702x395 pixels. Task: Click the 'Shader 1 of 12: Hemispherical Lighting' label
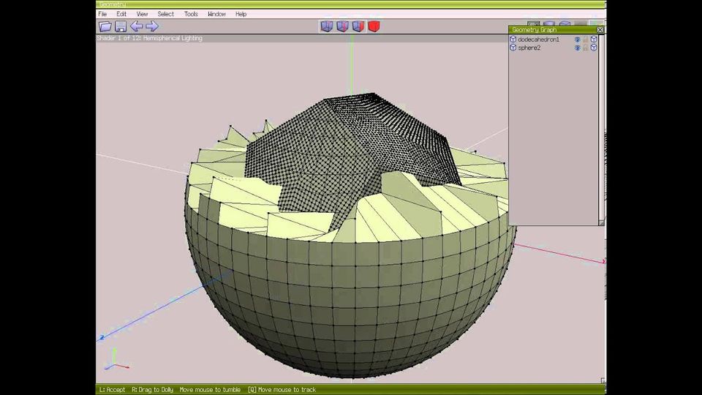click(x=149, y=38)
